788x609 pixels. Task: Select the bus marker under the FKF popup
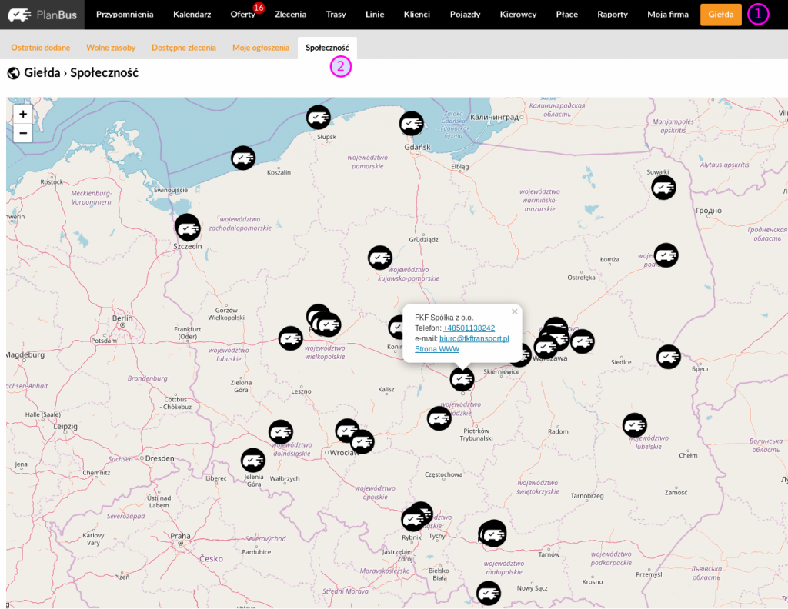(462, 379)
